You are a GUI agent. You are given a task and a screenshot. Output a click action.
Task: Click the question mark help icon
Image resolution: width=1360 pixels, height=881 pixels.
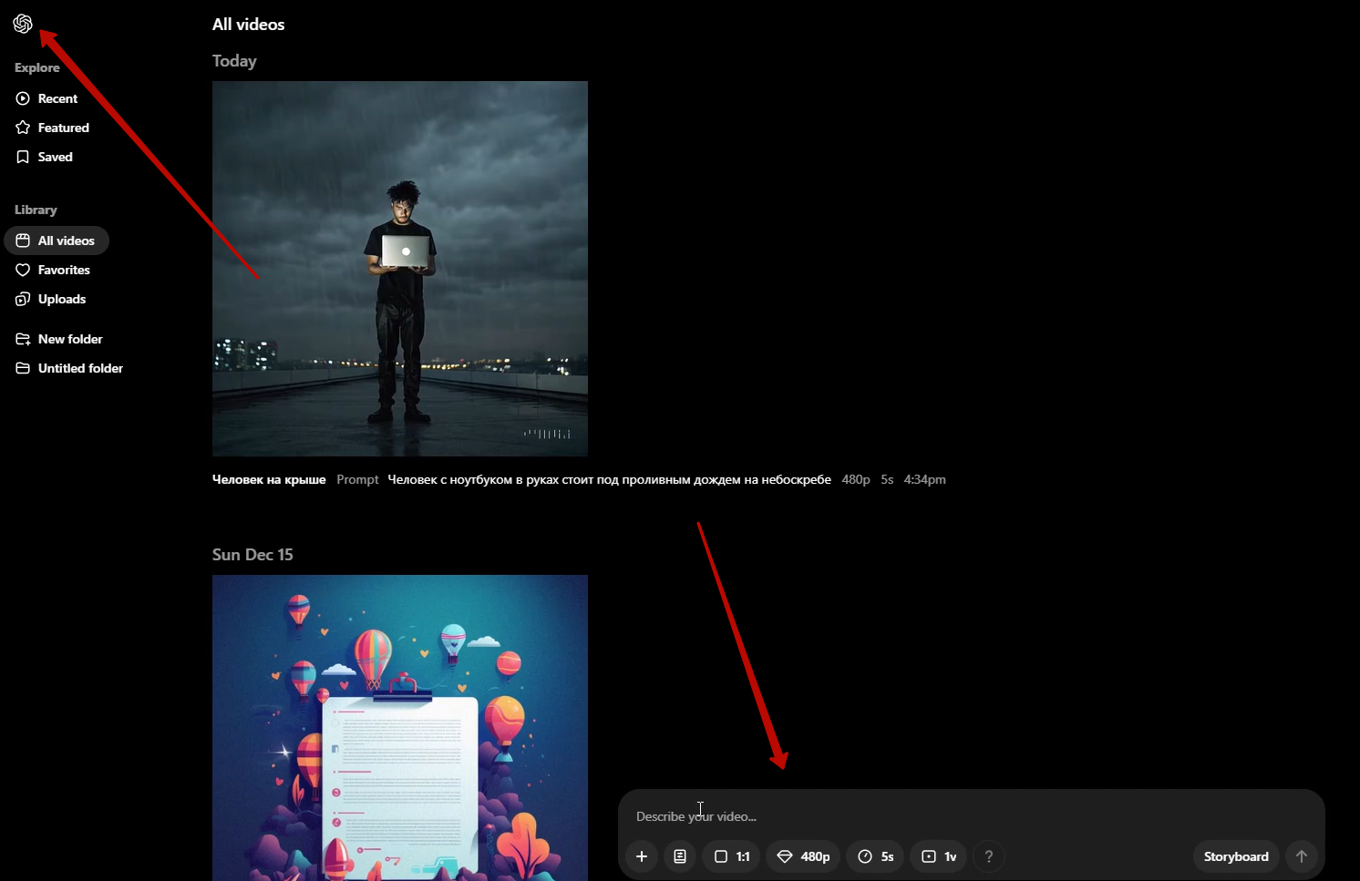989,856
